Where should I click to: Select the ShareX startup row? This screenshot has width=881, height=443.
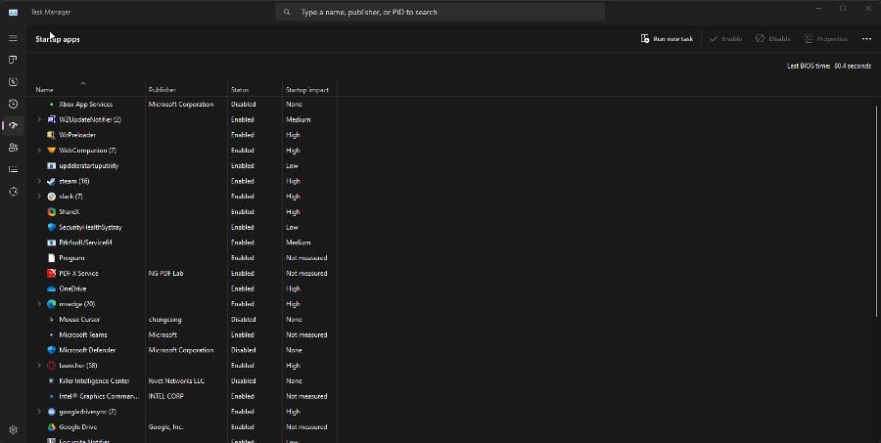point(69,212)
